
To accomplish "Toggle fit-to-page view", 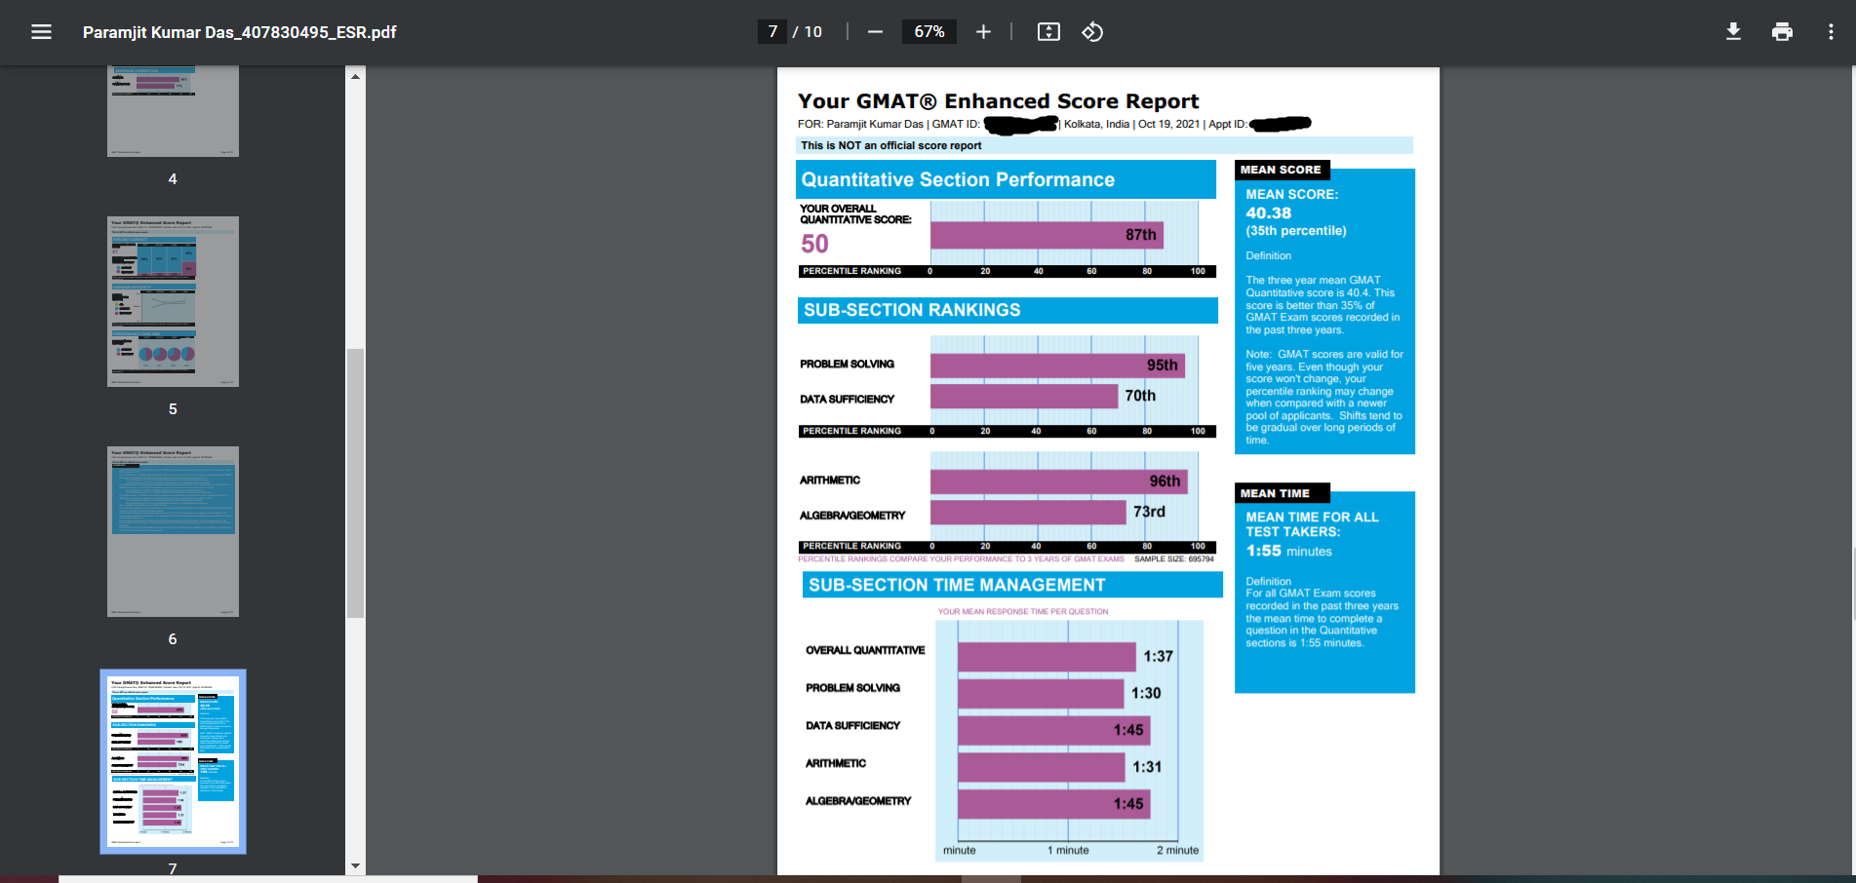I will [1047, 31].
